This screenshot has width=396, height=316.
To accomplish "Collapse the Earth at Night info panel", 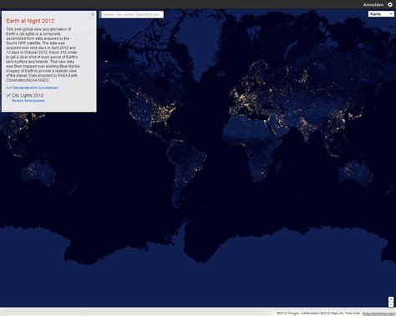I will coord(93,14).
